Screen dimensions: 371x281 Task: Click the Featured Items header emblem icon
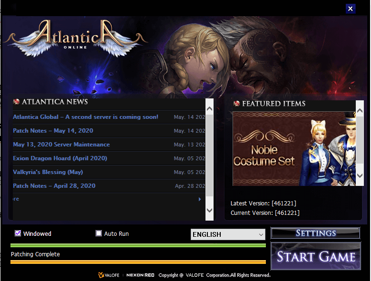click(x=236, y=103)
